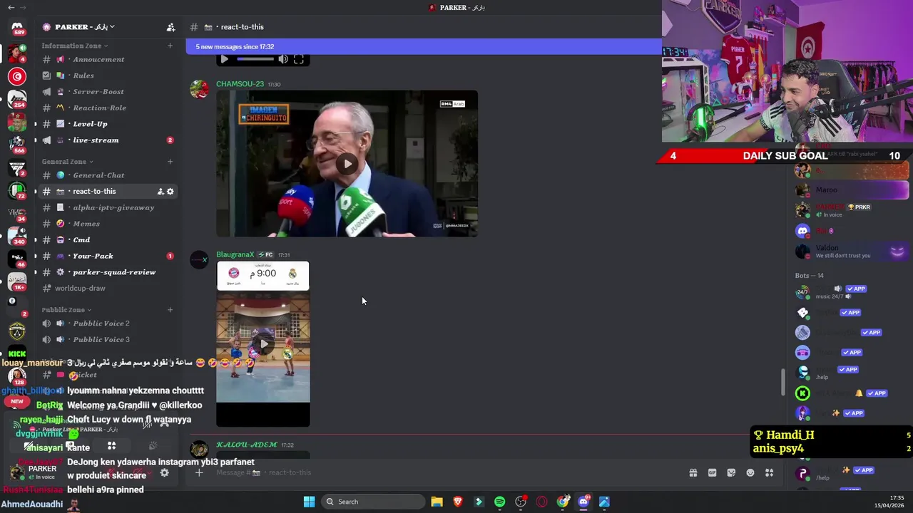Viewport: 913px width, 513px height.
Task: Toggle fullscreen on the top video
Action: click(299, 59)
